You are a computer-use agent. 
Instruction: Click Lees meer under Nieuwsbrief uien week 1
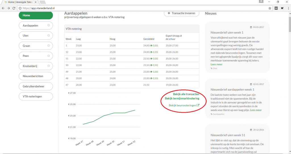pos(216,64)
